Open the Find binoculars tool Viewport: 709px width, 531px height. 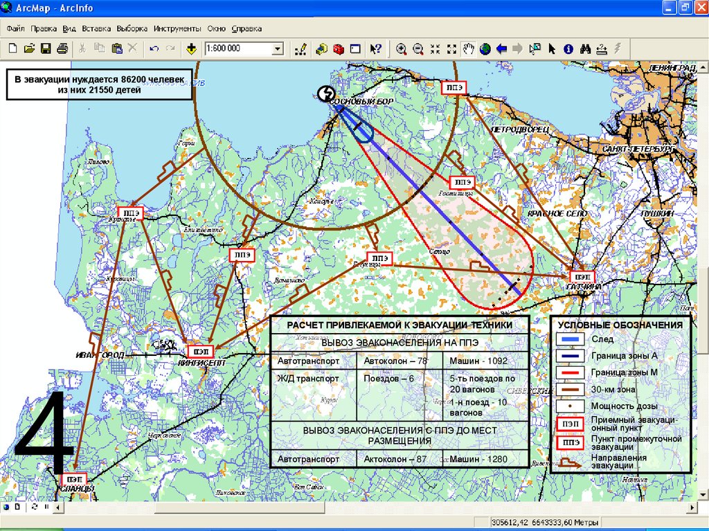click(585, 48)
